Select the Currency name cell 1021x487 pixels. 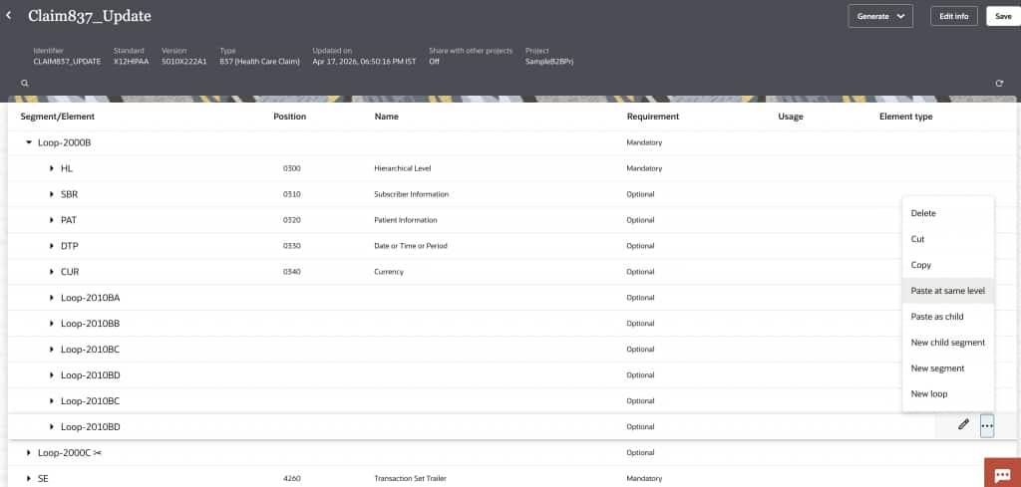coord(388,272)
